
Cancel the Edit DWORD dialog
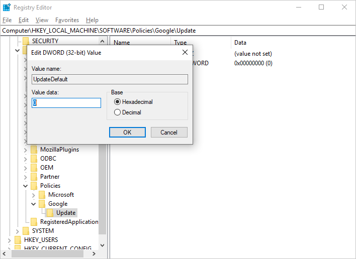click(x=169, y=132)
